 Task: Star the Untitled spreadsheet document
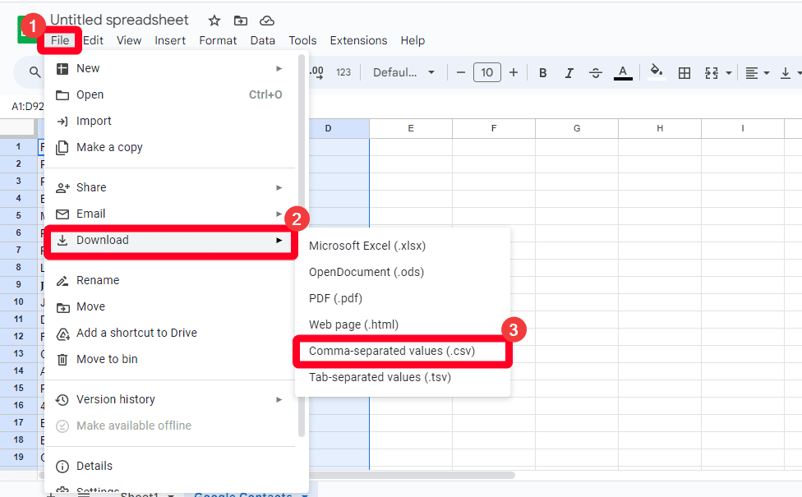[x=214, y=21]
